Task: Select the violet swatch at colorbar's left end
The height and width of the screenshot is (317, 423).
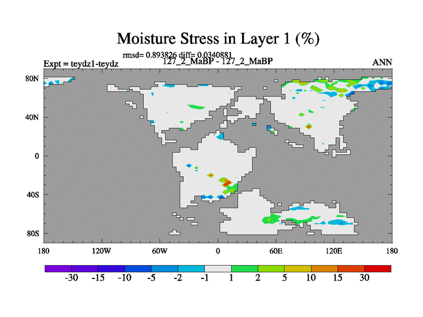Action: [x=58, y=268]
